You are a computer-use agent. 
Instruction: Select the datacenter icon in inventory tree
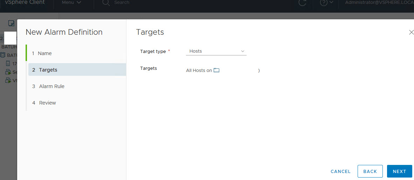3,55
